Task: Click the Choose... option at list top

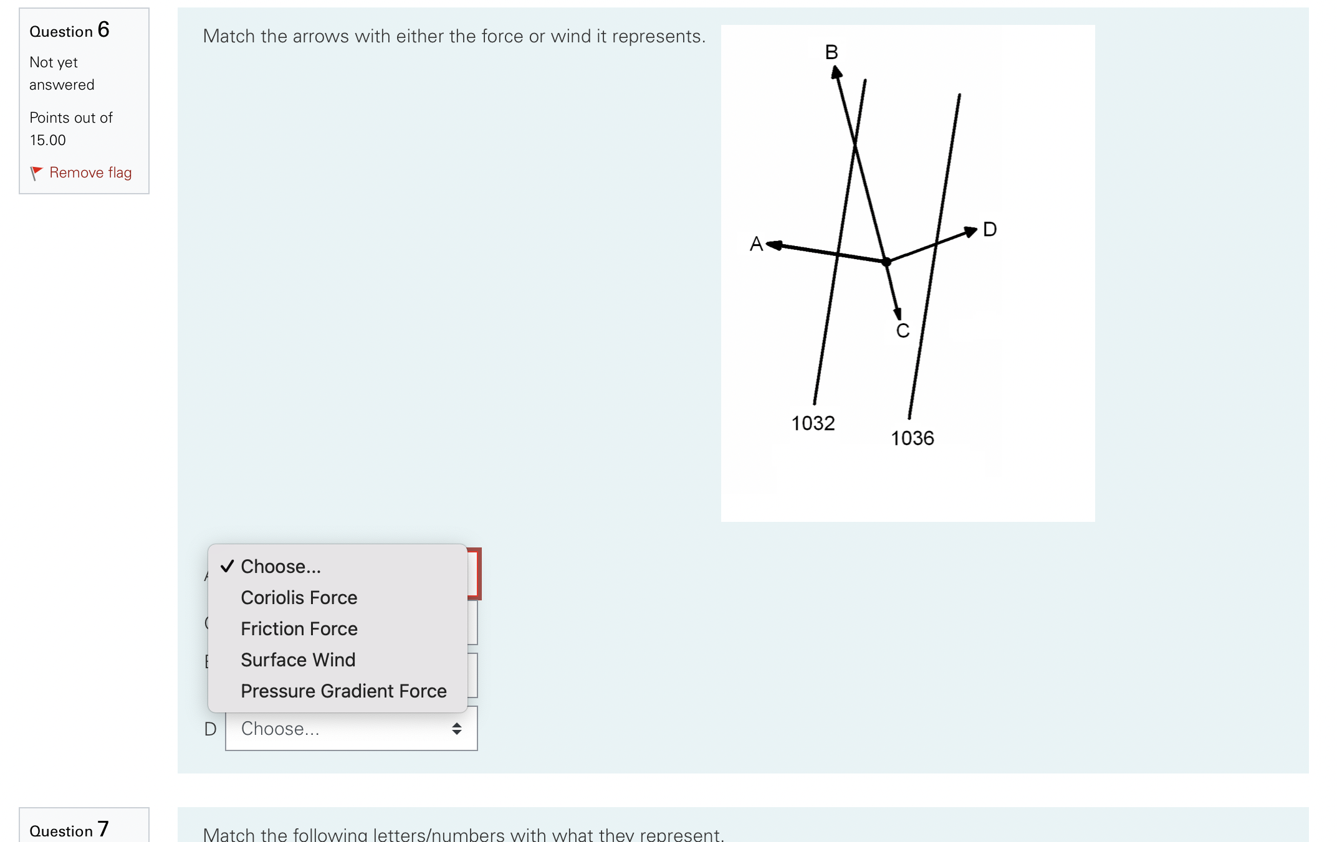Action: click(x=280, y=566)
